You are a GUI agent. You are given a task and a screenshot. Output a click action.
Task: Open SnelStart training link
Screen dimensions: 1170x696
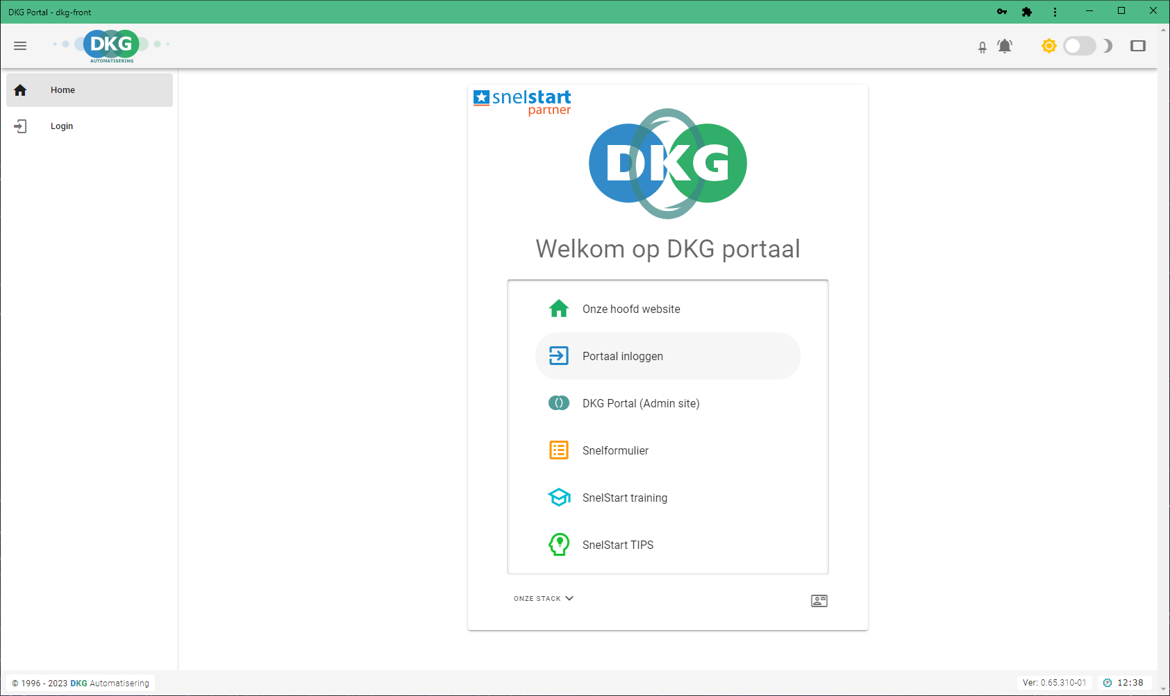(x=668, y=498)
